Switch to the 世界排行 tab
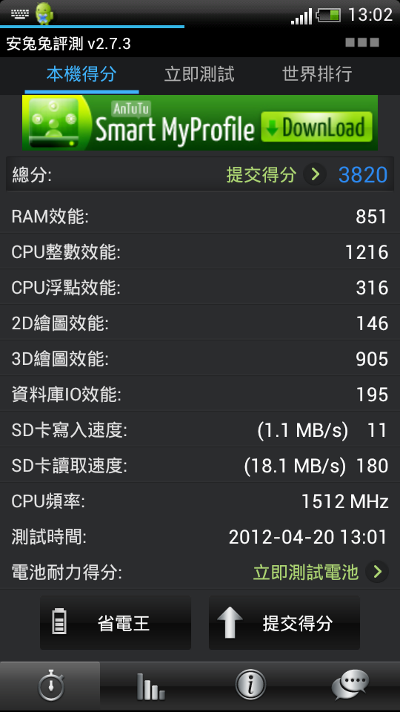400x712 pixels. (x=317, y=74)
